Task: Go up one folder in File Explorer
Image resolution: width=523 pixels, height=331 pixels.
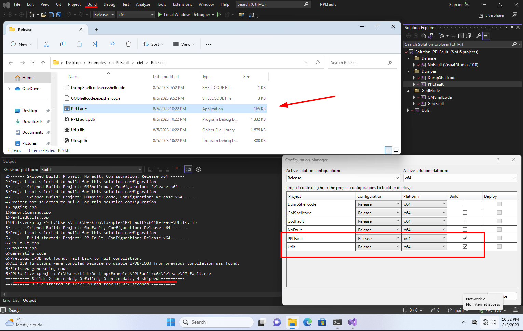Action: click(x=43, y=63)
